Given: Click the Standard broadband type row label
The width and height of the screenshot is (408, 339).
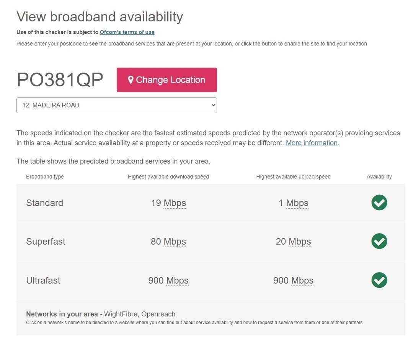Looking at the screenshot, I should (x=44, y=203).
